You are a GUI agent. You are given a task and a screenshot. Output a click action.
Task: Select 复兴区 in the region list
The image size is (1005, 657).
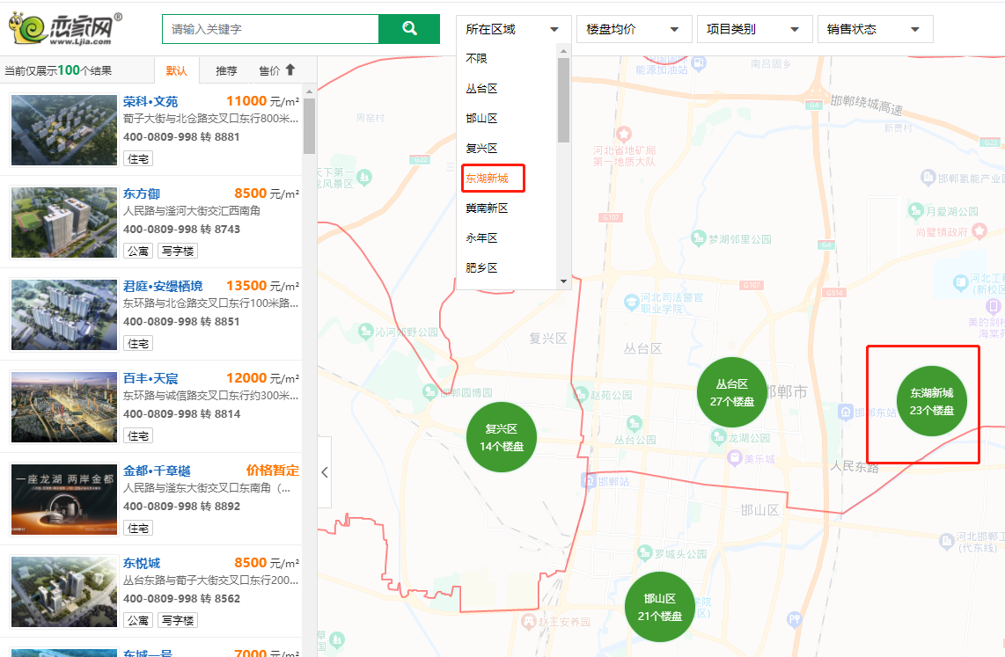coord(481,148)
